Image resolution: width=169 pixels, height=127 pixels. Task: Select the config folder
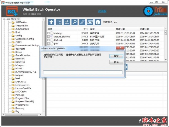tap(19, 36)
